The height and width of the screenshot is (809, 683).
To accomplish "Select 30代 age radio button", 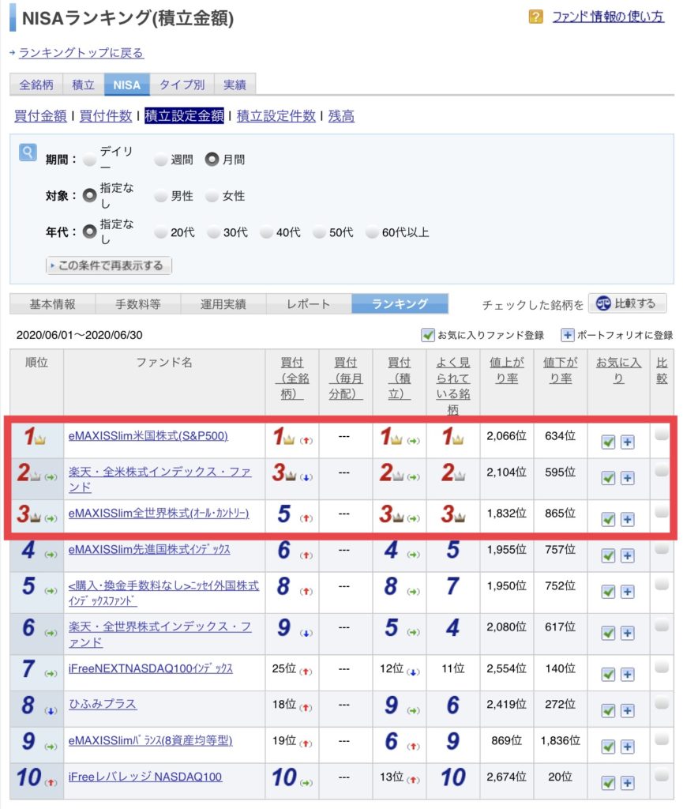I will pos(213,232).
